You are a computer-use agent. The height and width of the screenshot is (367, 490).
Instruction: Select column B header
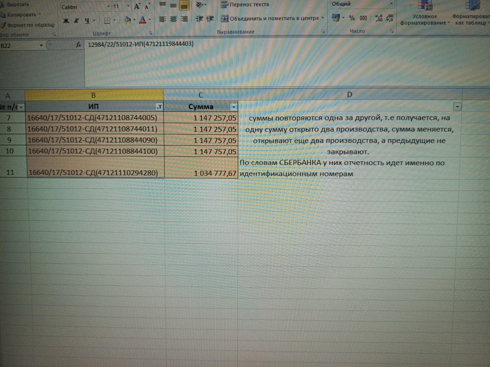[x=94, y=95]
